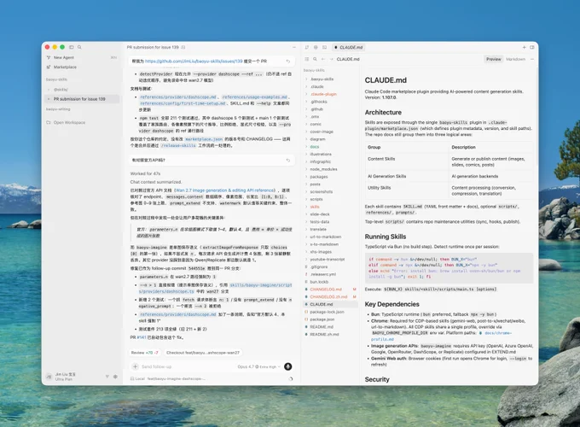The height and width of the screenshot is (427, 580).
Task: Open Workspace from the sidebar
Action: coord(69,122)
